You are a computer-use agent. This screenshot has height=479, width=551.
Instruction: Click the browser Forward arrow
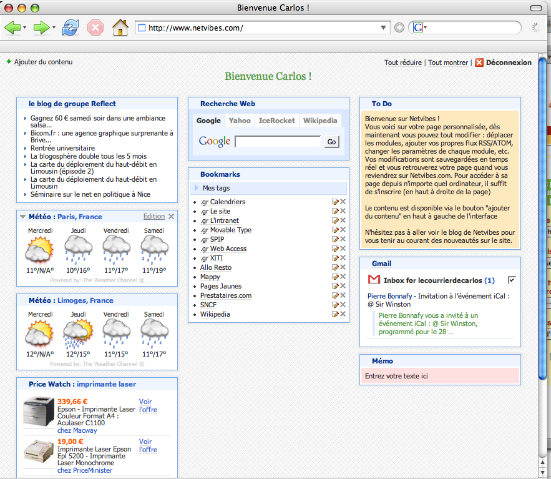(x=41, y=27)
